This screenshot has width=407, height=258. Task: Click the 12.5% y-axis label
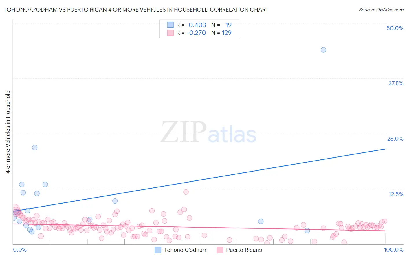[x=396, y=194]
